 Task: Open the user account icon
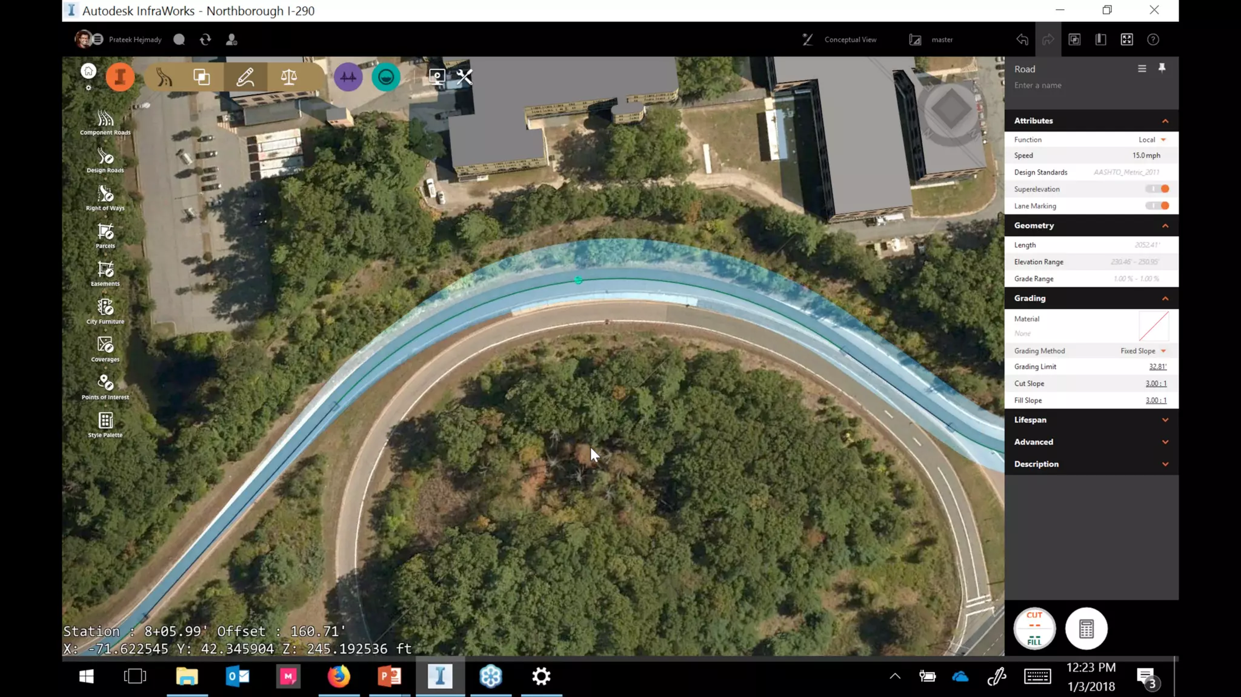(x=231, y=39)
